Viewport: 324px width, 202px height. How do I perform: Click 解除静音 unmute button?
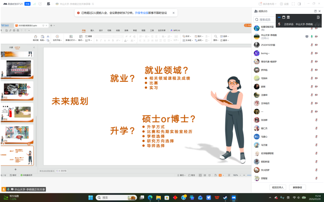[300, 187]
